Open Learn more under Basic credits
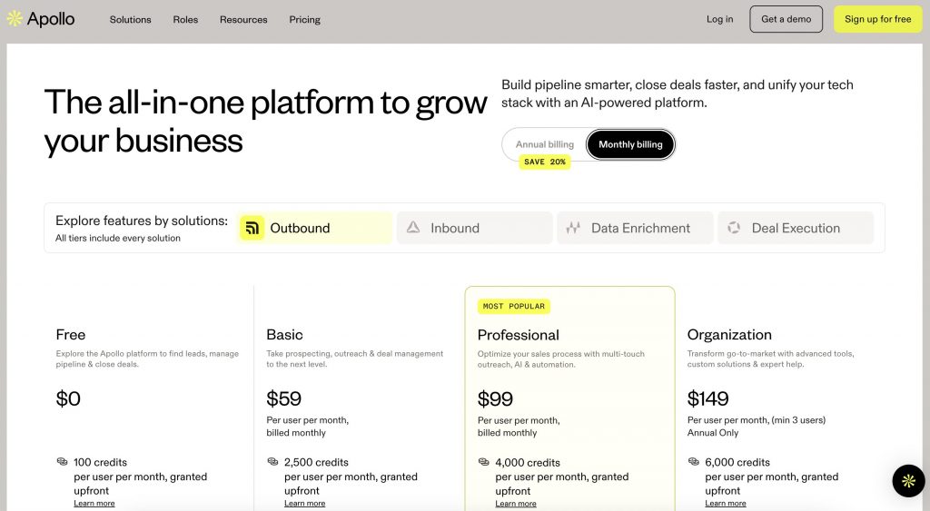 (304, 504)
